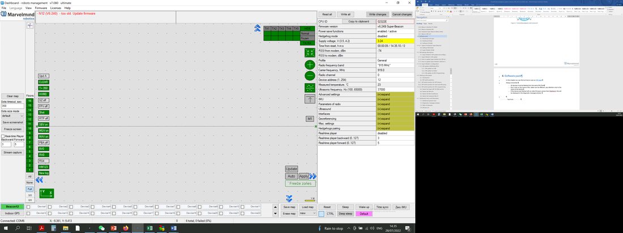Screen dimensions: 623x233
Task: Open Firefox from the taskbar
Action: [126, 228]
